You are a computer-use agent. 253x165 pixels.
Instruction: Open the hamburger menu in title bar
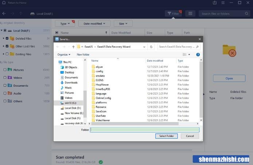click(x=223, y=3)
